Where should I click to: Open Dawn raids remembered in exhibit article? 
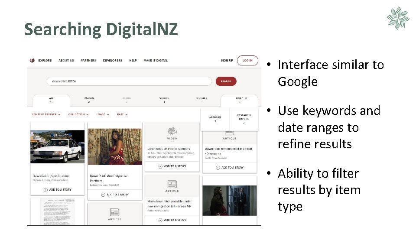coord(228,151)
